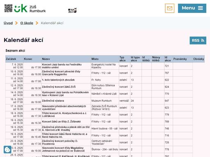Screen dimensions: 210x157
Task: Click the Id štítků column header
Action: (146, 59)
